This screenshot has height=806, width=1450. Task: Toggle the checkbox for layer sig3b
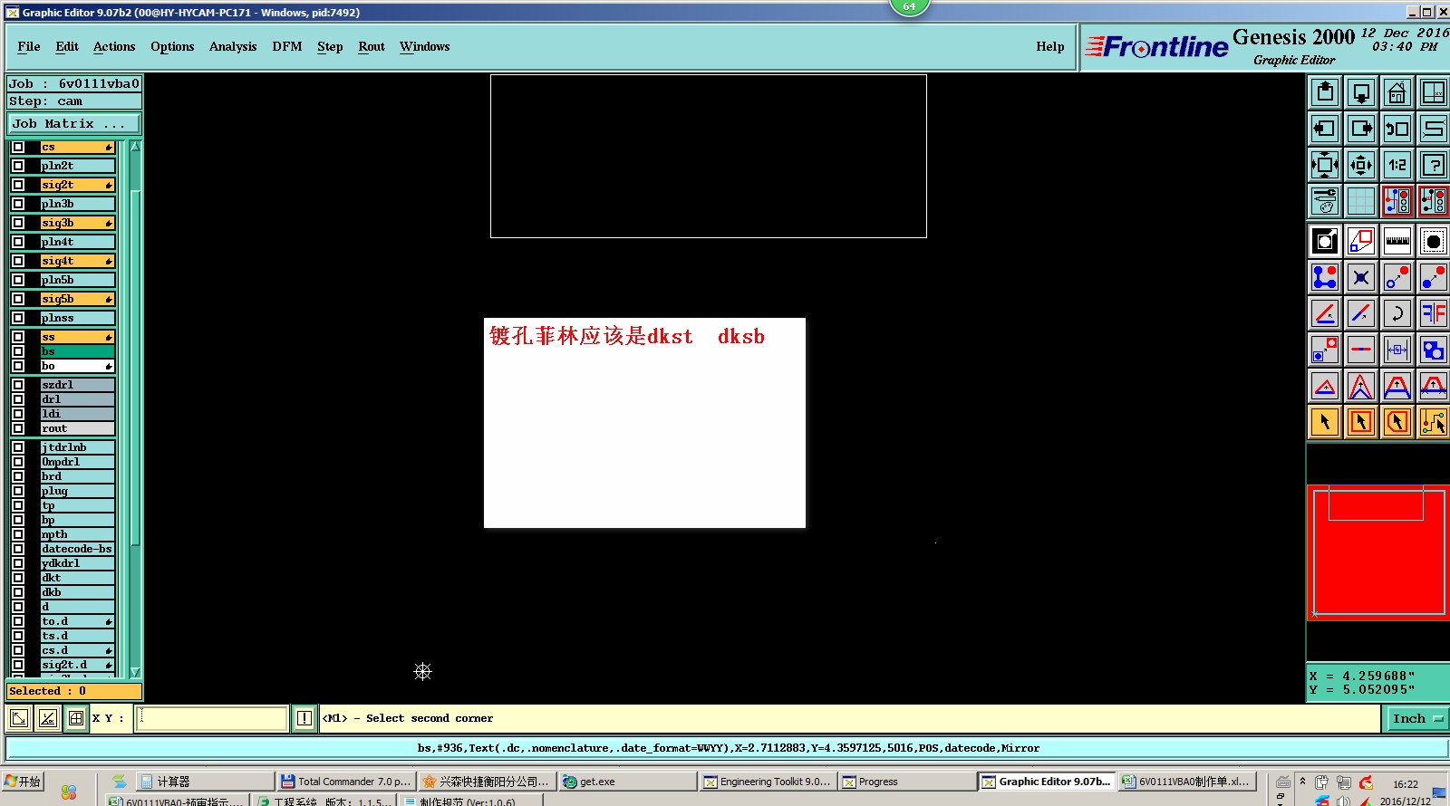click(18, 223)
